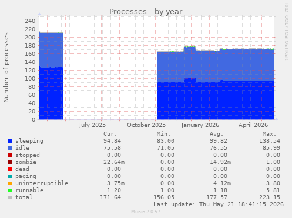Click the 'sleeping' legend label
Viewport: 292px width, 218px height.
tap(29, 141)
